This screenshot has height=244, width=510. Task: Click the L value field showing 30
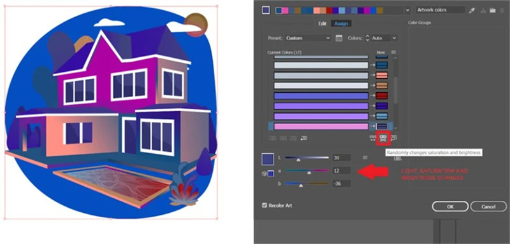[x=342, y=158]
